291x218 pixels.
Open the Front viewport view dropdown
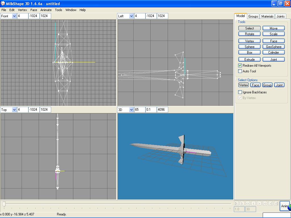tap(14, 16)
